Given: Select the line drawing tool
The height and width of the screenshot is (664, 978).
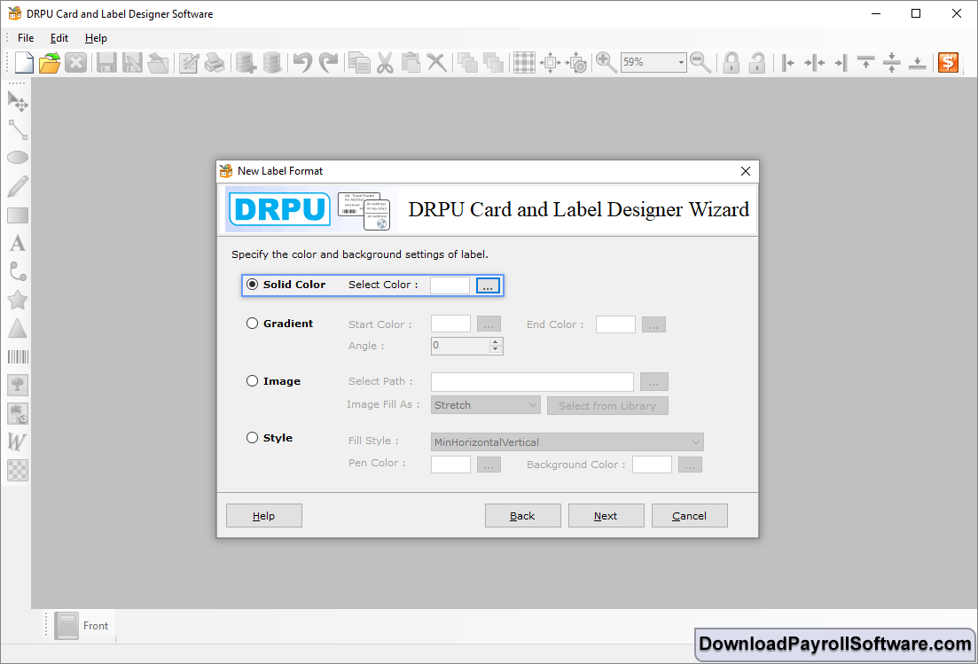Looking at the screenshot, I should coord(18,129).
